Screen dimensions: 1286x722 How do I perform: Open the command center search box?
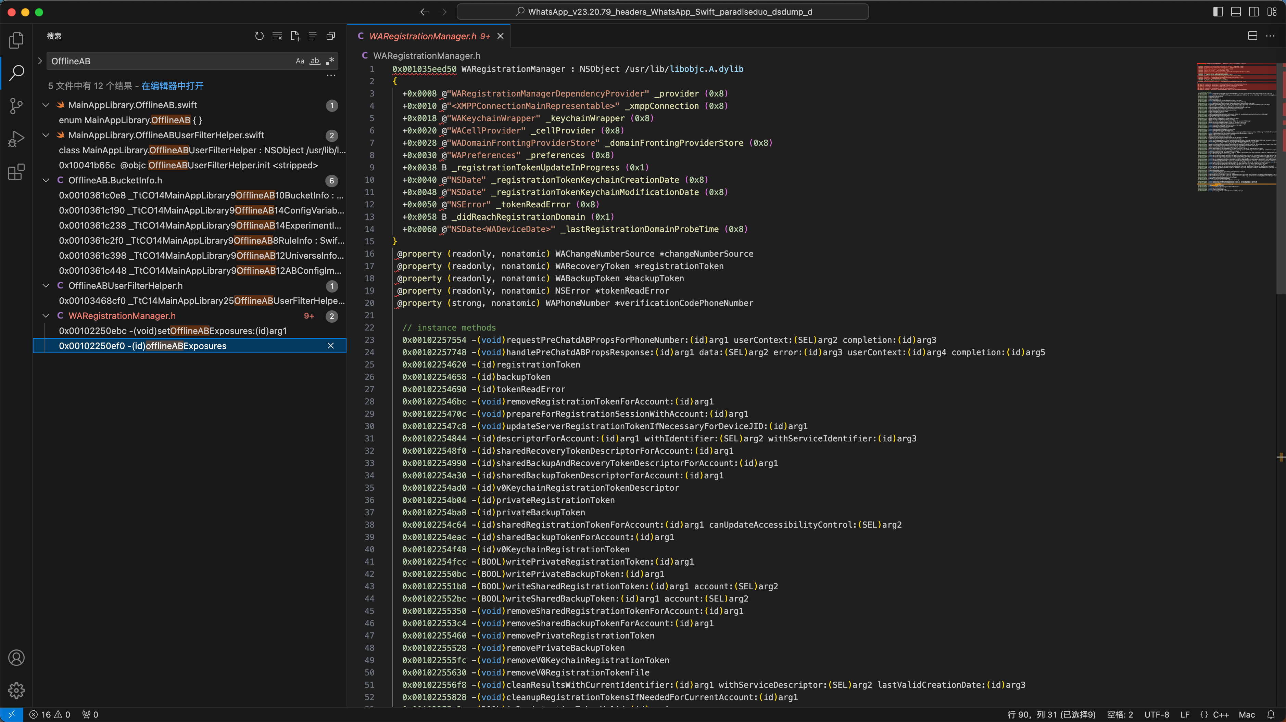(x=663, y=12)
